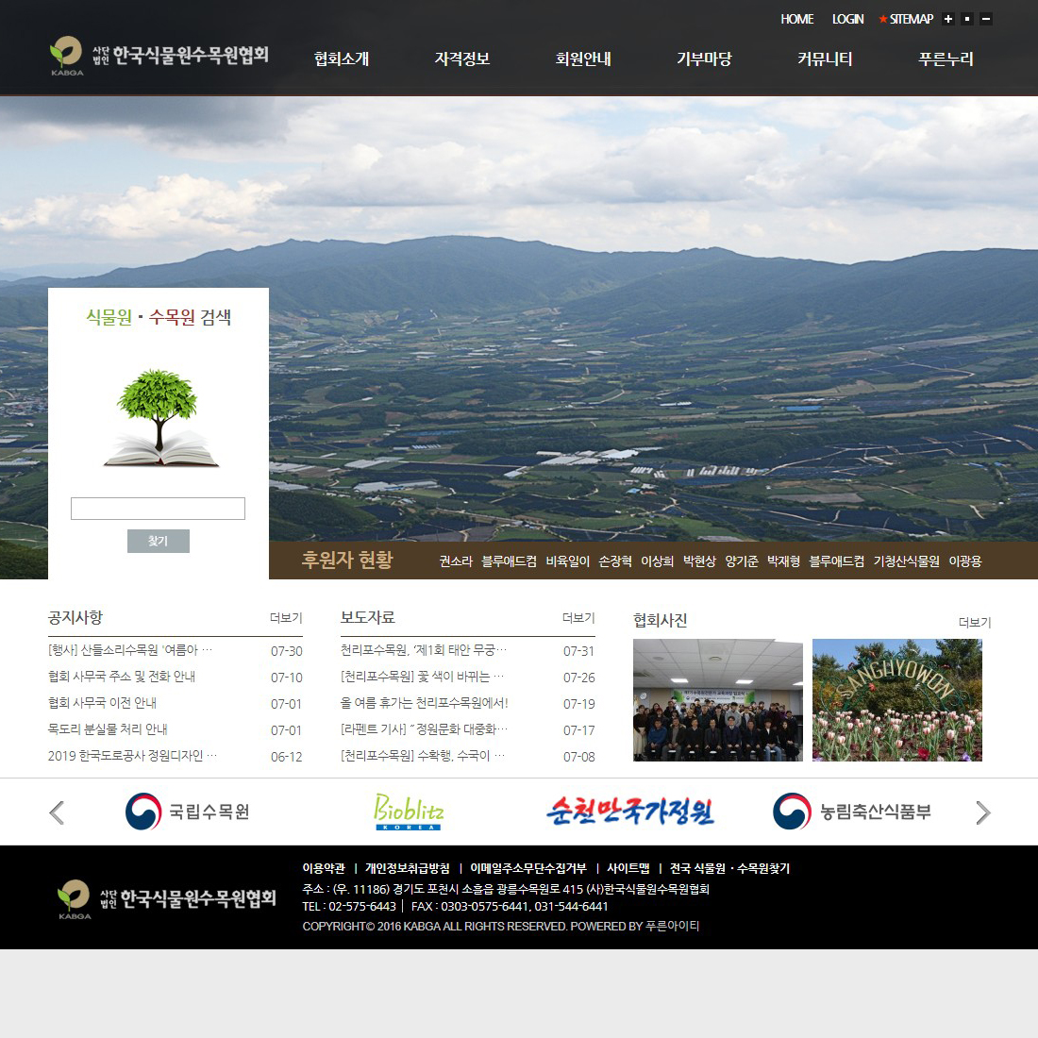Viewport: 1038px width, 1038px height.
Task: Click the zoom in plus icon
Action: pos(948,19)
